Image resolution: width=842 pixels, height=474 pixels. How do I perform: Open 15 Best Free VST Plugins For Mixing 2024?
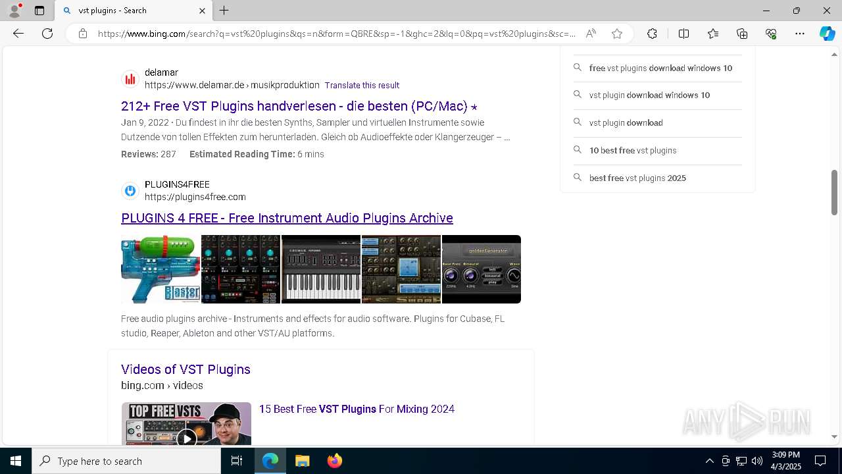(357, 409)
